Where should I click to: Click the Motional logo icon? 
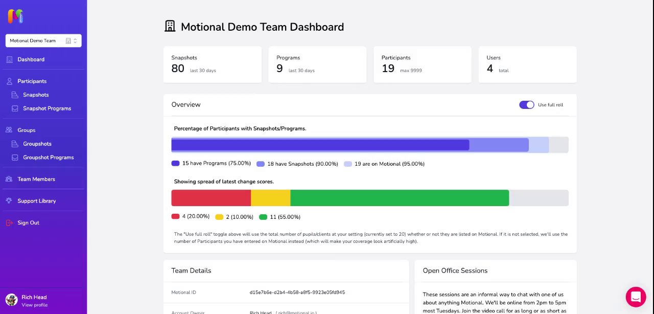[x=15, y=16]
